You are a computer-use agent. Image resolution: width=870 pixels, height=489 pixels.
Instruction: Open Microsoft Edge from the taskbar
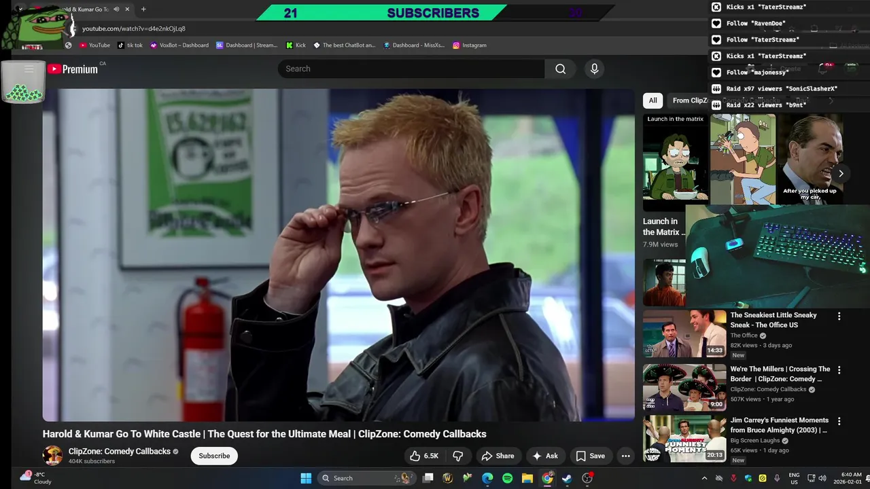tap(487, 478)
